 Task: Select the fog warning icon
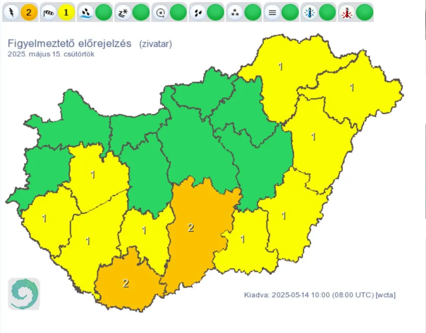pos(272,13)
